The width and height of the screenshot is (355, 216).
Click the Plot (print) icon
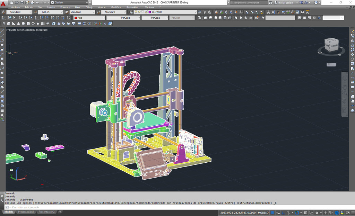click(32, 2)
